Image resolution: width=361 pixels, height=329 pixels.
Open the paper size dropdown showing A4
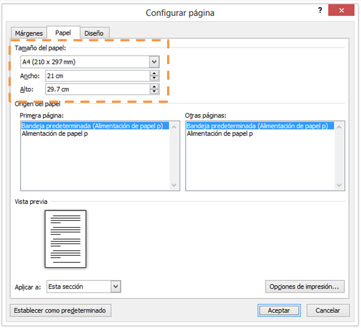pos(154,61)
